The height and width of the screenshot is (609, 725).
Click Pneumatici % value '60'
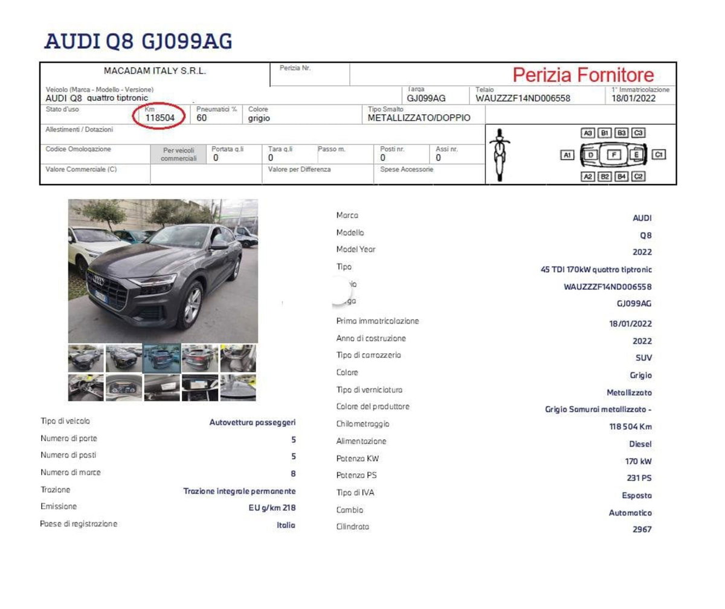(x=202, y=118)
